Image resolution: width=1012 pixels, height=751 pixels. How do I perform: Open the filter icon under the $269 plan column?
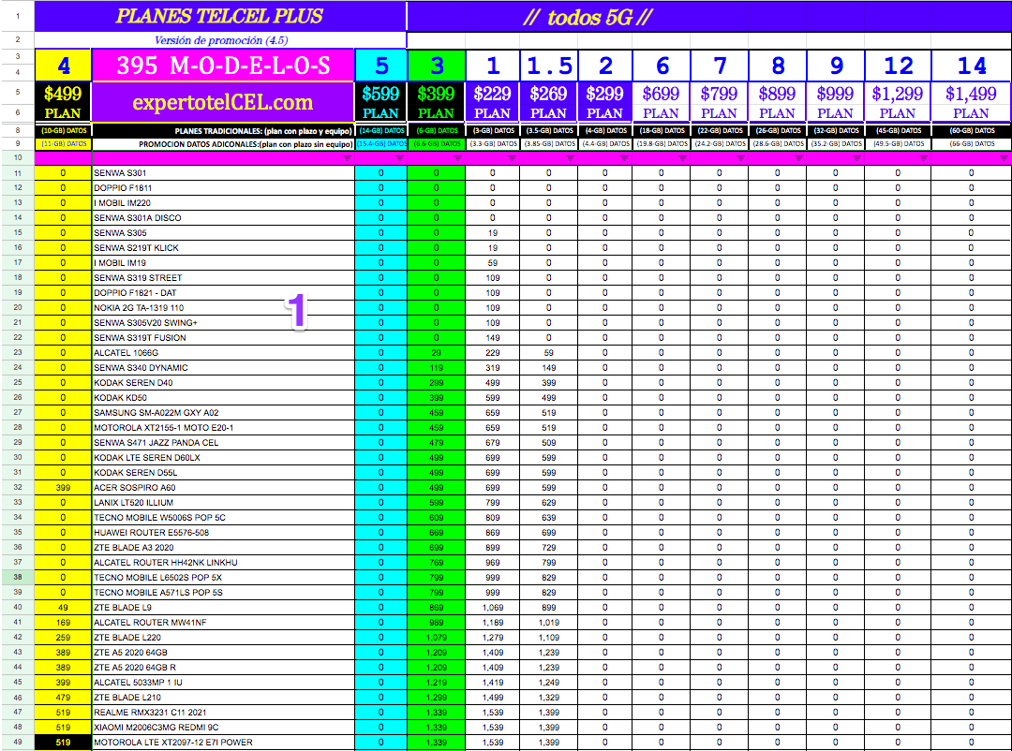pyautogui.click(x=571, y=158)
